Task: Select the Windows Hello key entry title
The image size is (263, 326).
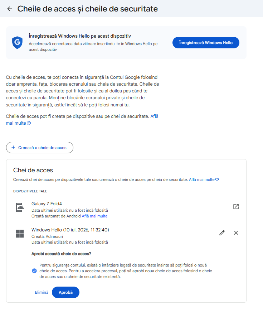Action: tap(70, 230)
